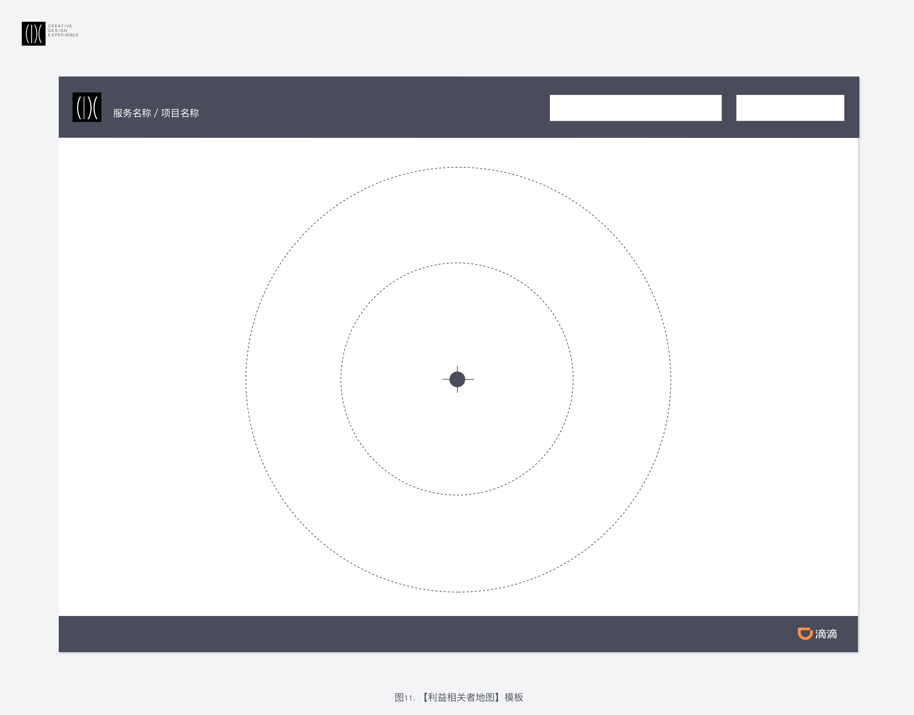Screen dimensions: 914x715
Task: Click the 利益相关者地图 caption text
Action: [461, 698]
